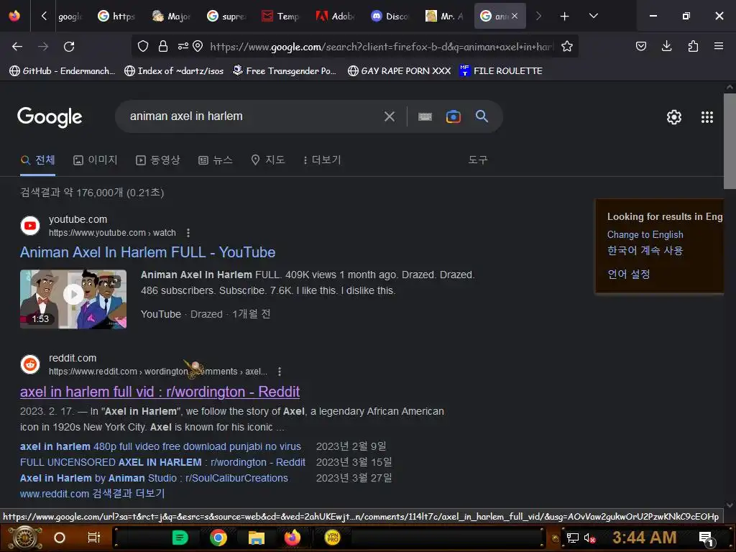Open the notification center icon
Screen dimensions: 736x552
tap(707, 539)
